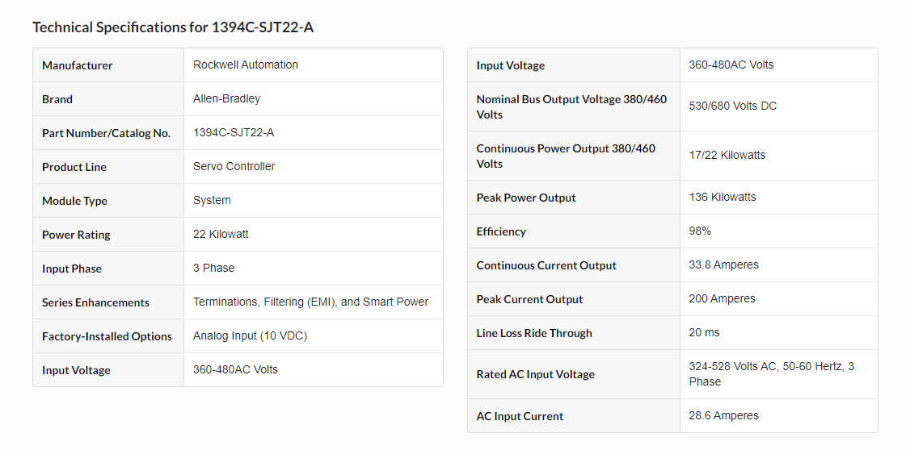
Task: Select the 28.6 Amperes AC input current value
Action: (x=723, y=415)
